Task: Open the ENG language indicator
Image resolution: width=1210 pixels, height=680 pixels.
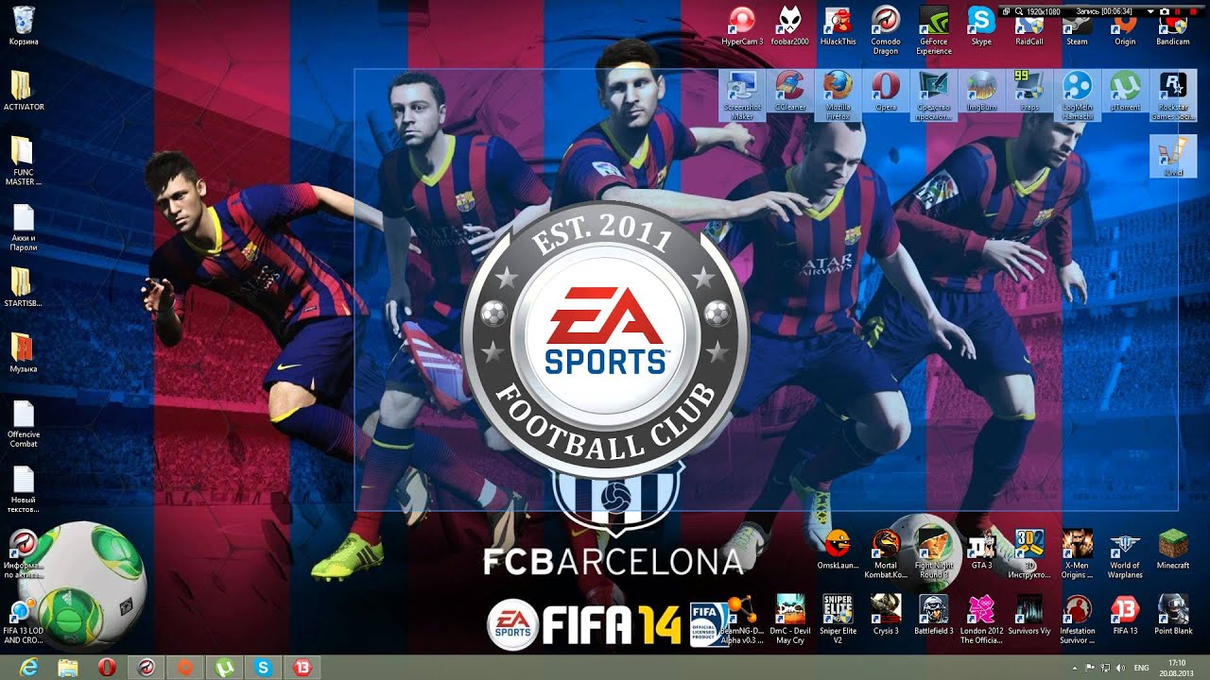Action: point(1141,668)
